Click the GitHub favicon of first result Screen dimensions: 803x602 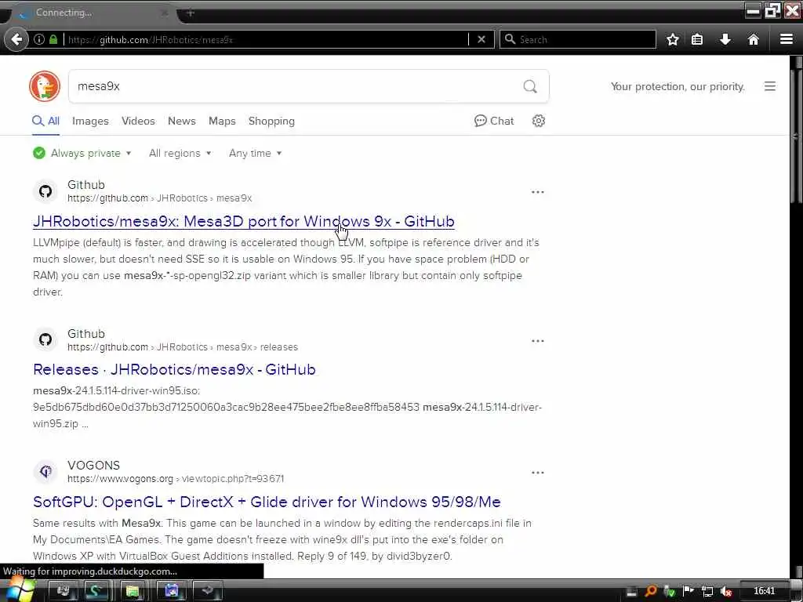(45, 191)
